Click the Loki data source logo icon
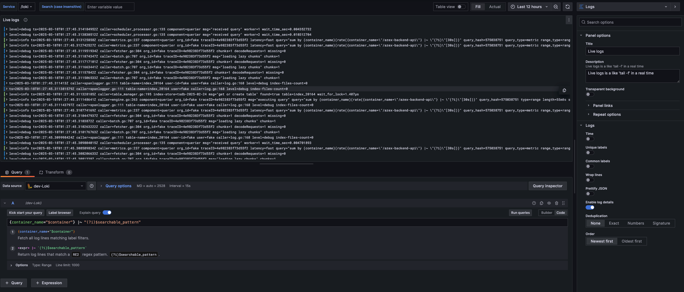 (x=30, y=186)
